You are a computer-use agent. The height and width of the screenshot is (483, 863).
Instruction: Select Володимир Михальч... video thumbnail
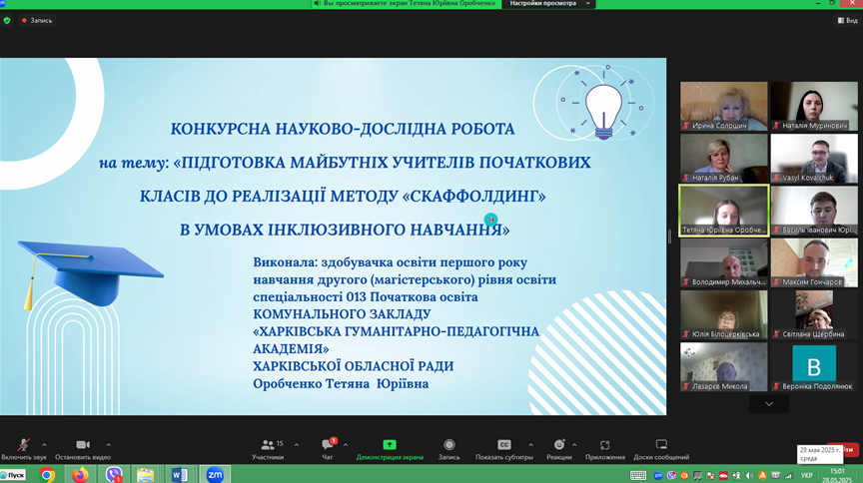pos(724,262)
